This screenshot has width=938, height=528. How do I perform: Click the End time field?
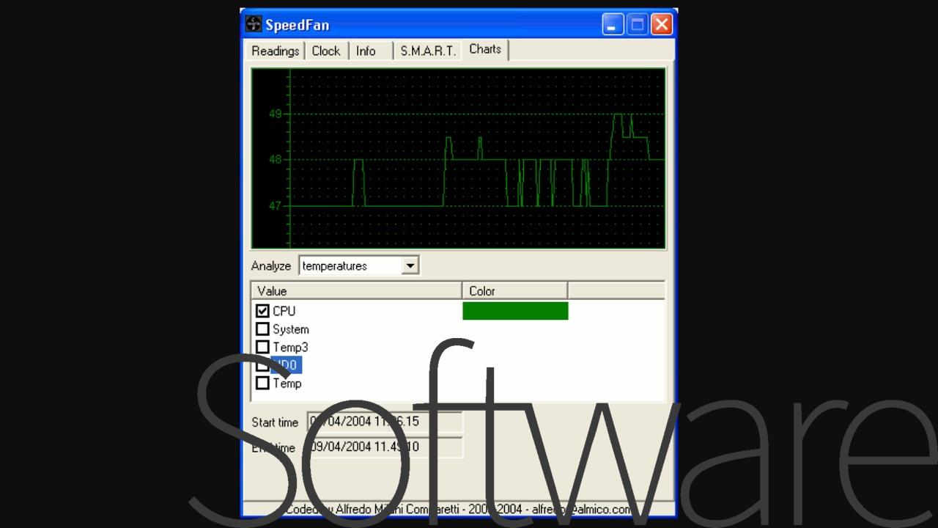[385, 447]
